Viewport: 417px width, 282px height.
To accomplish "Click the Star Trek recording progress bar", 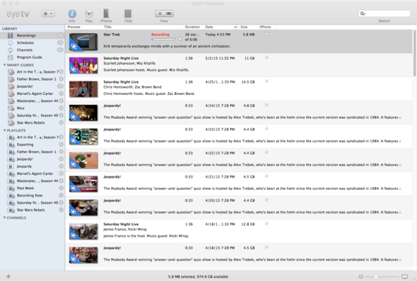I will click(163, 39).
